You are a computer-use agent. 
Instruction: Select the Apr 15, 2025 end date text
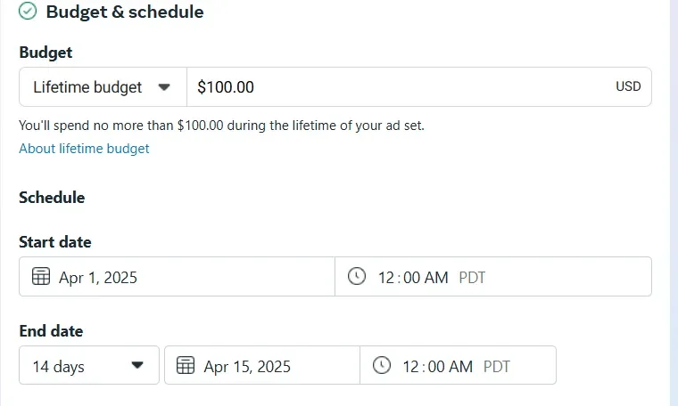(247, 366)
